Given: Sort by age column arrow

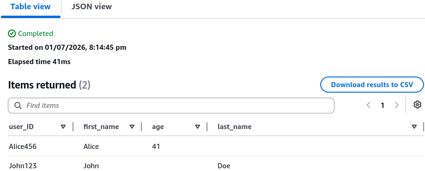Looking at the screenshot, I should click(198, 127).
